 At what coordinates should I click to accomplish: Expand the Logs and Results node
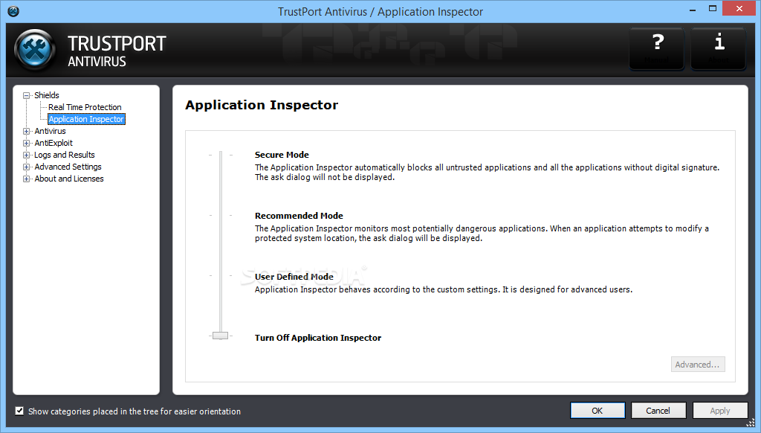coord(26,155)
